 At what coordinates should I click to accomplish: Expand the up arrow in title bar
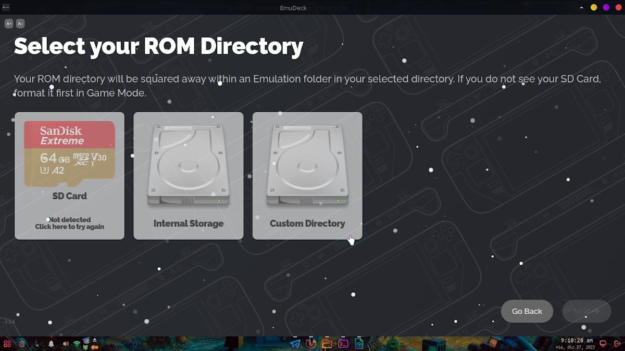[581, 7]
